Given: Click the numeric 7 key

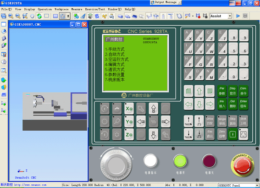Looking at the screenshot, I should click(222, 35).
